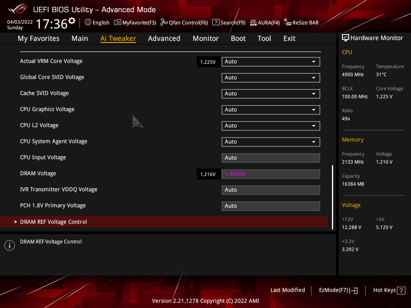Click Capacity 16384 MB value

[353, 184]
